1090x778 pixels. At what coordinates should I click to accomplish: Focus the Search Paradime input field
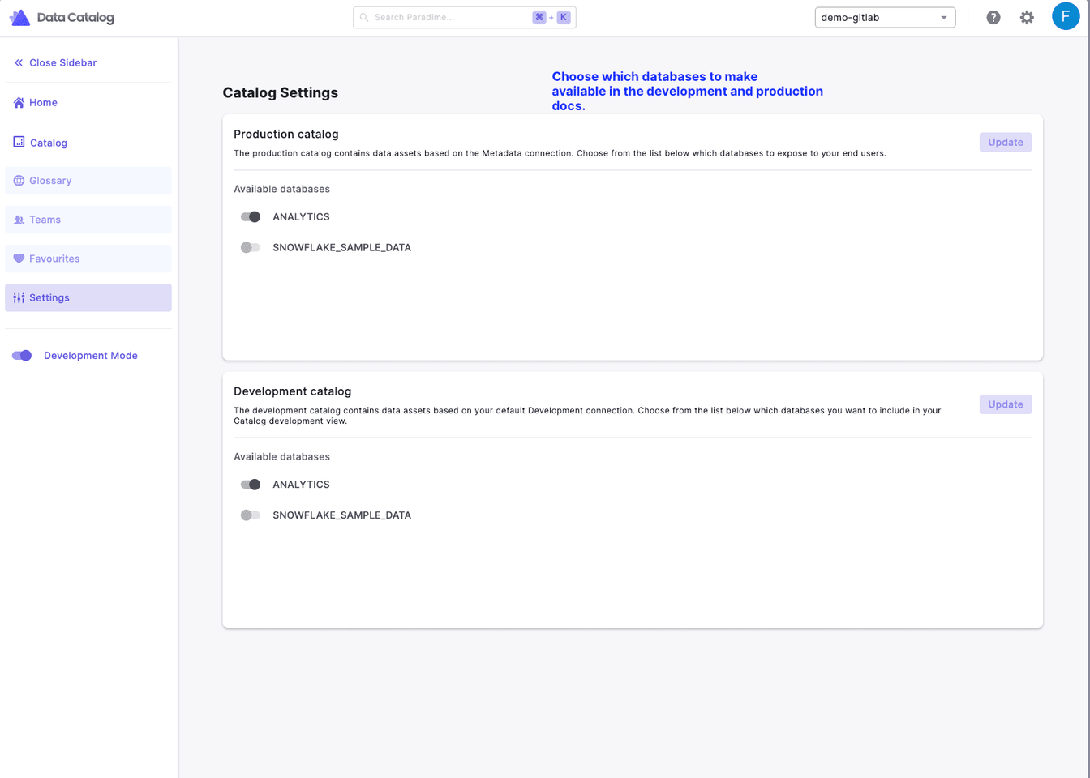point(465,17)
